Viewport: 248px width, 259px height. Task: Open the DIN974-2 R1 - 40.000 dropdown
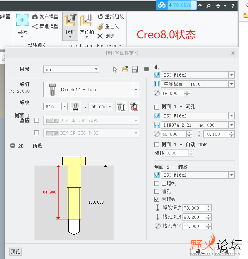point(232,125)
